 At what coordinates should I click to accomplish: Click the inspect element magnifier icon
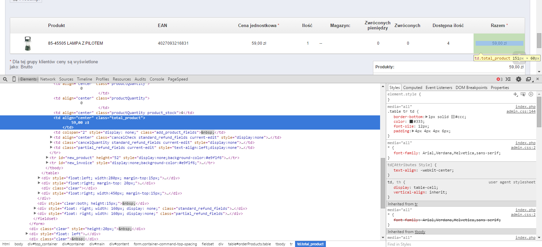click(x=5, y=79)
